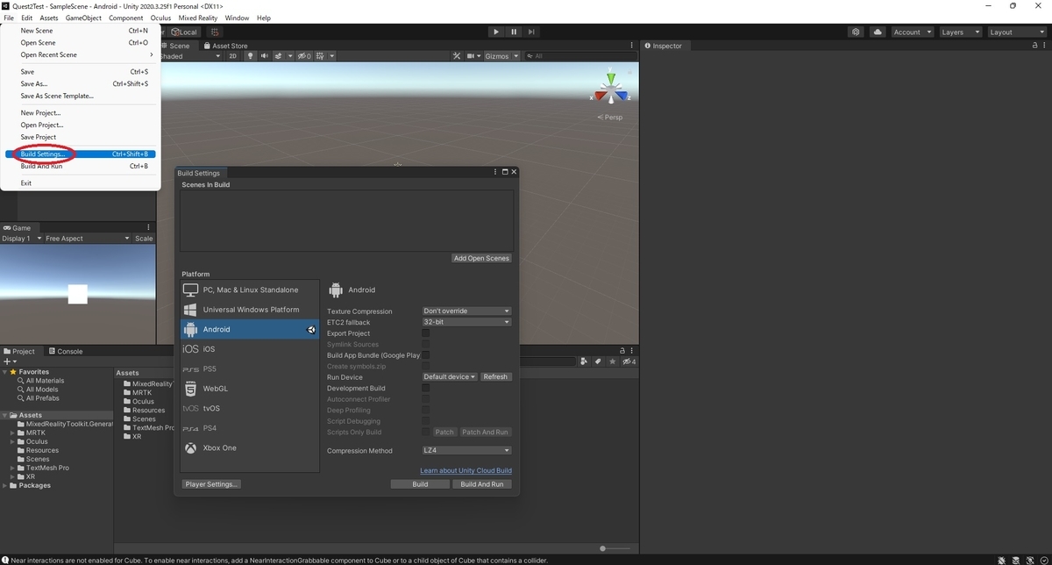The image size is (1052, 565).
Task: Open Build Settings window options menu
Action: coord(496,173)
